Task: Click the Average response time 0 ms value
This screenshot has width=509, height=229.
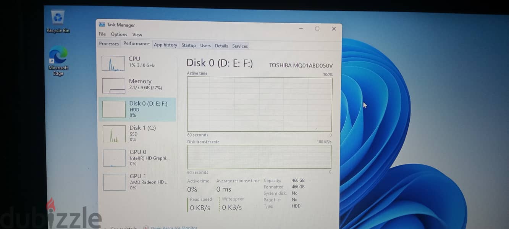Action: click(x=224, y=189)
